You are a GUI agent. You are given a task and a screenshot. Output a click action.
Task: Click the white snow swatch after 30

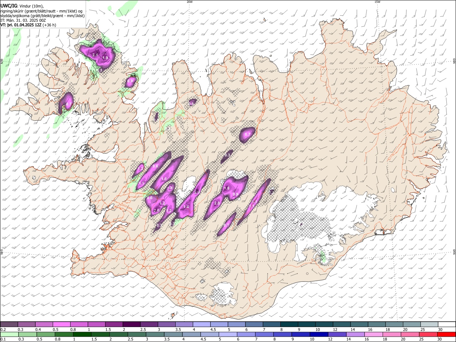tap(447, 325)
